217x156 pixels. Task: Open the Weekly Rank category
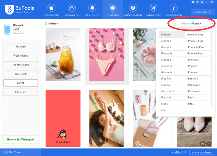tap(21, 56)
